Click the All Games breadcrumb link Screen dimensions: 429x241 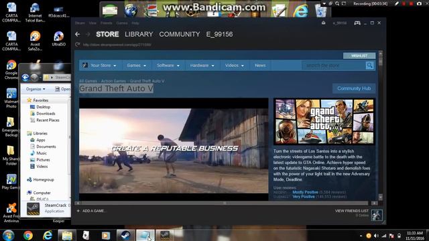click(88, 81)
